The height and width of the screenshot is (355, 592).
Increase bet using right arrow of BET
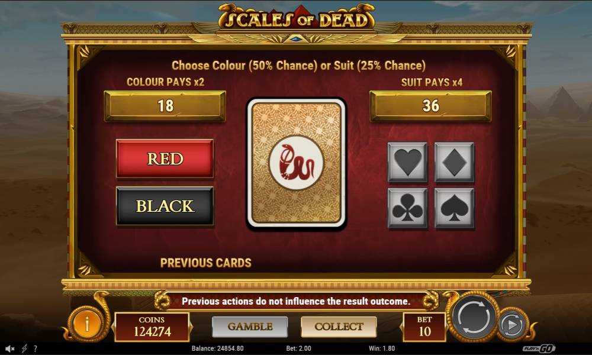tap(448, 327)
